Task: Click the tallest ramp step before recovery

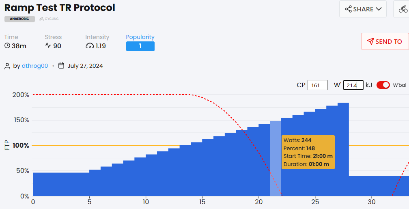Action: pos(343,150)
